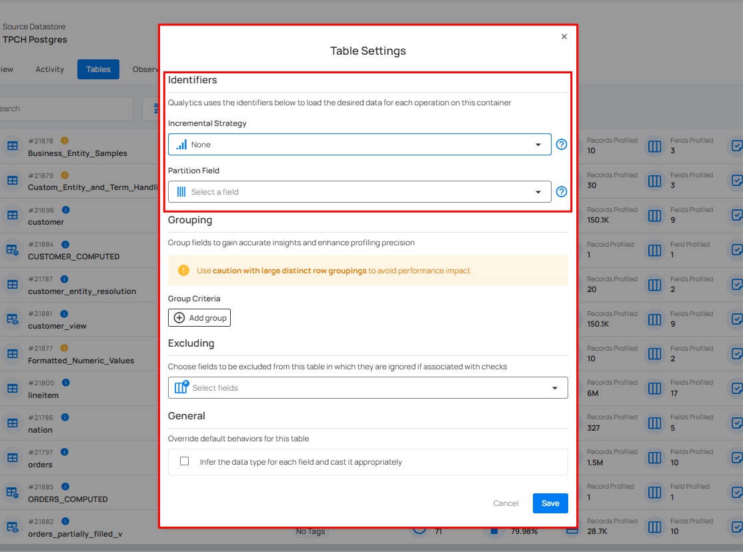Viewport: 743px width, 552px height.
Task: Cancel the Table Settings dialog
Action: (x=506, y=503)
